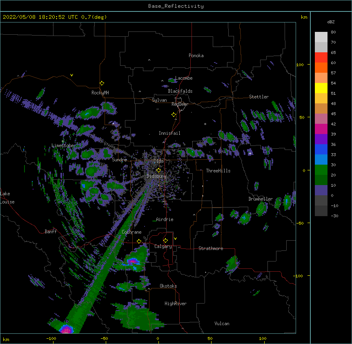Select the Calgary city label
352x344 pixels.
[163, 246]
